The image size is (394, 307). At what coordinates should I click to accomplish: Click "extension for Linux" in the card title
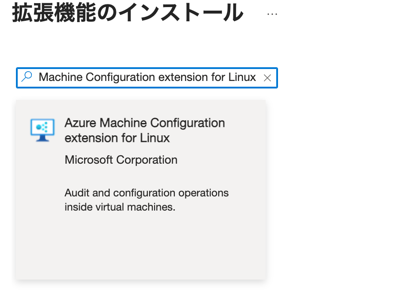click(117, 138)
